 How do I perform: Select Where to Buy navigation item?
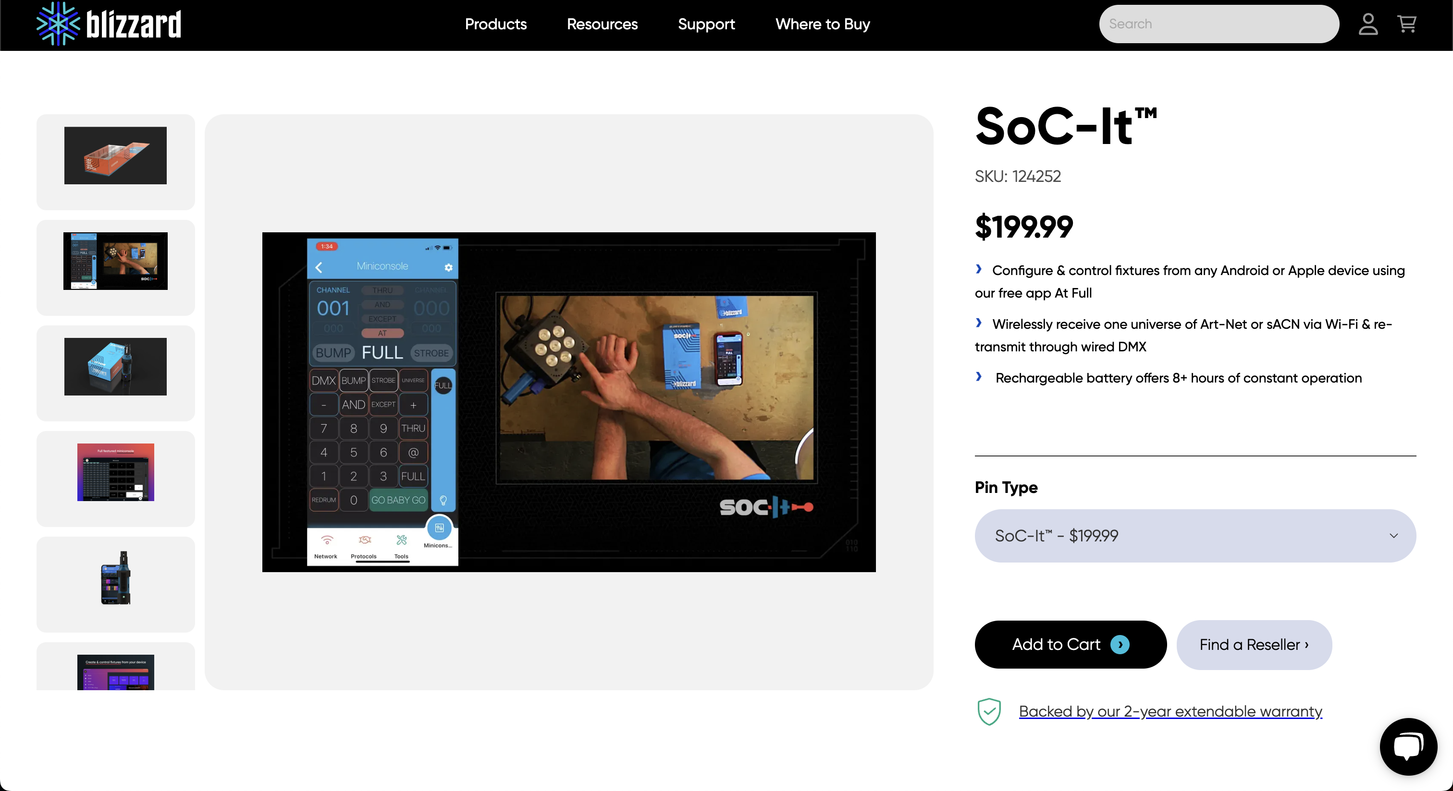822,24
